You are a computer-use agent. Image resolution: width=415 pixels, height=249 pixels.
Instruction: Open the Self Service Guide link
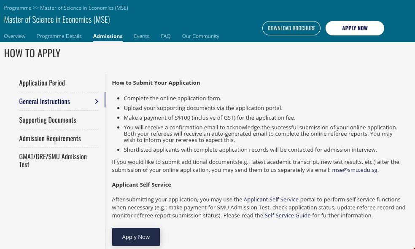pos(287,216)
